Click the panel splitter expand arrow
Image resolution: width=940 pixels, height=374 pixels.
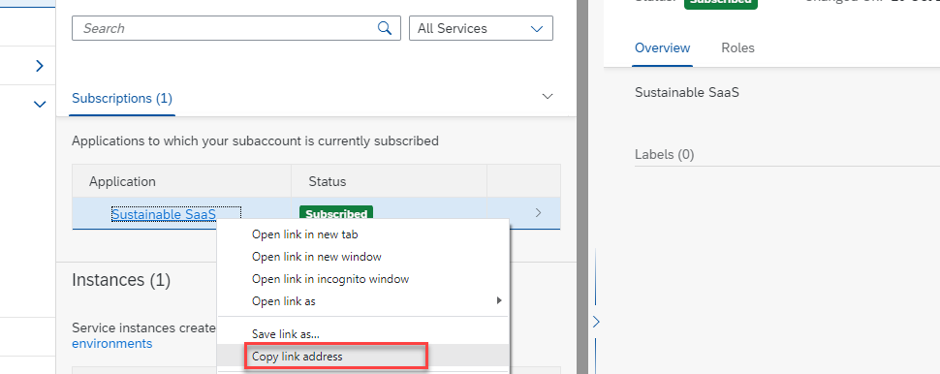(x=596, y=322)
